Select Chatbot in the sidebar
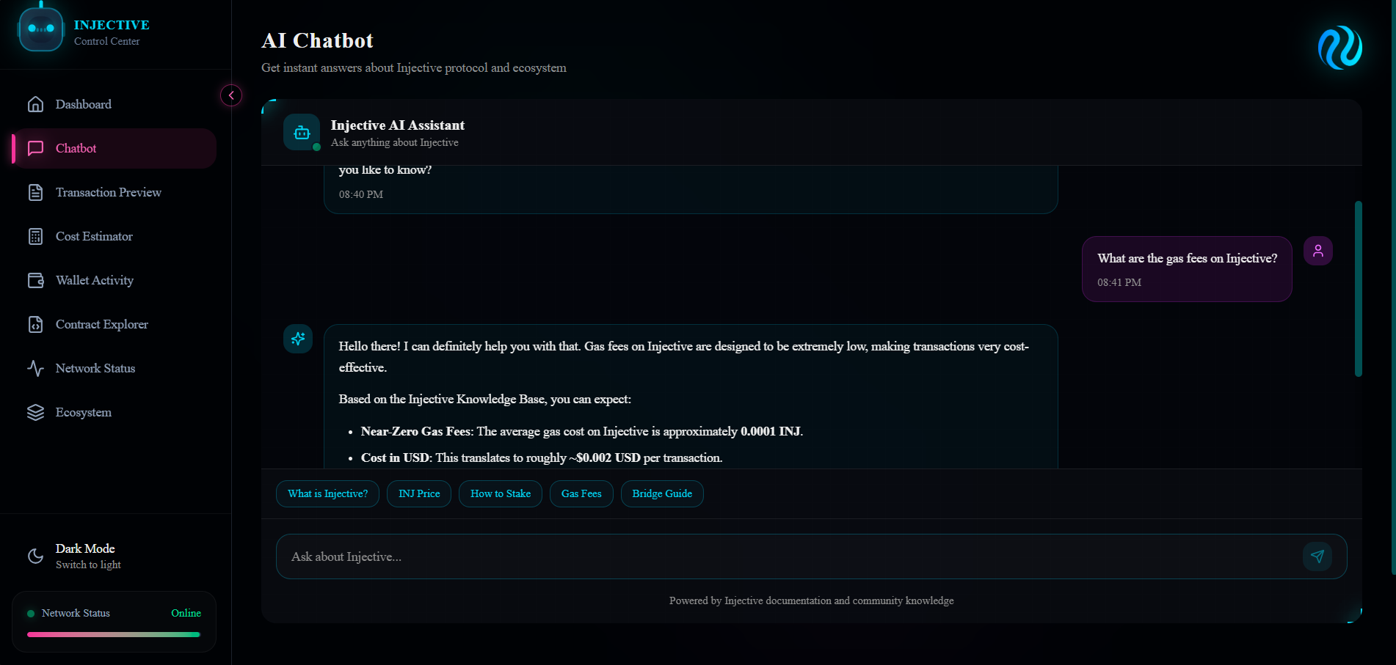The width and height of the screenshot is (1396, 665). click(x=114, y=148)
